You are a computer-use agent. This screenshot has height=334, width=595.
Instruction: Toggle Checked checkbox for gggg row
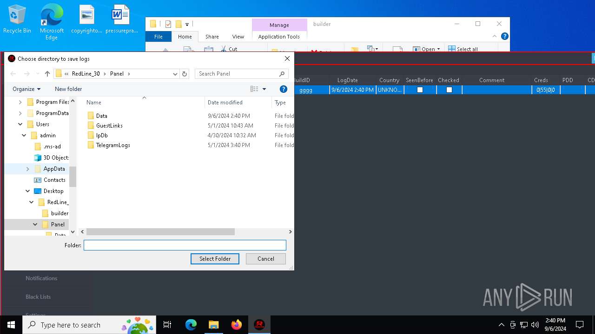[x=449, y=90]
